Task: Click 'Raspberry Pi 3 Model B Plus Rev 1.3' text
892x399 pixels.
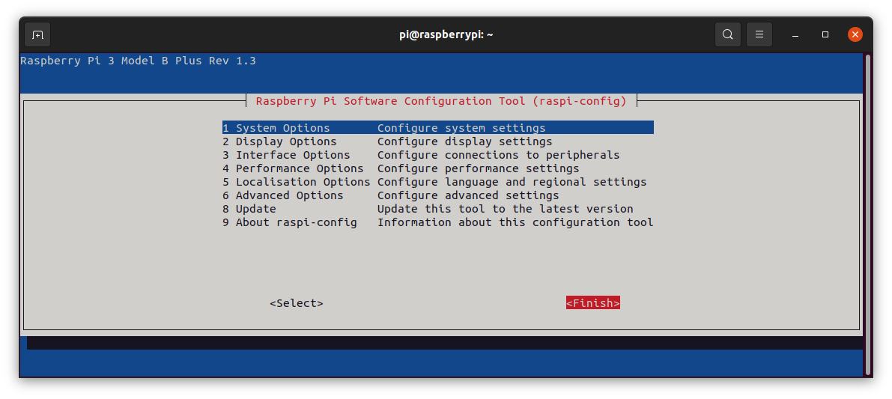Action: 139,61
